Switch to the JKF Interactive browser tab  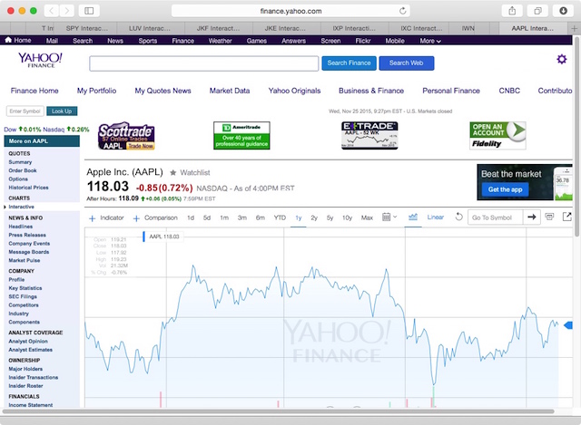pos(218,28)
